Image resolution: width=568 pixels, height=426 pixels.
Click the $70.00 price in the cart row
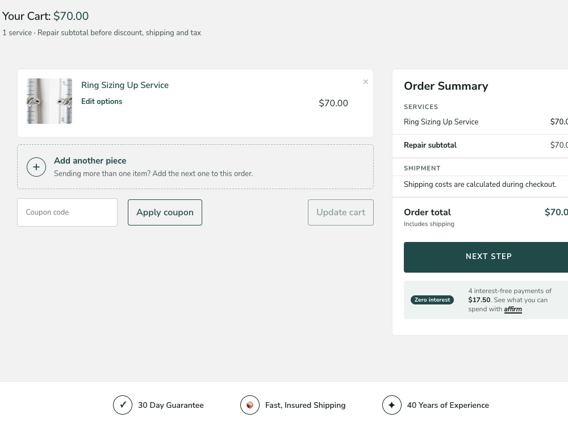click(333, 103)
